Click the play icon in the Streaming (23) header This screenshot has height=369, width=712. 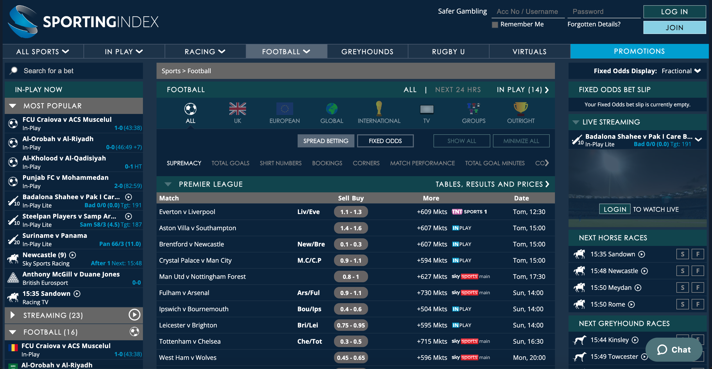[134, 315]
